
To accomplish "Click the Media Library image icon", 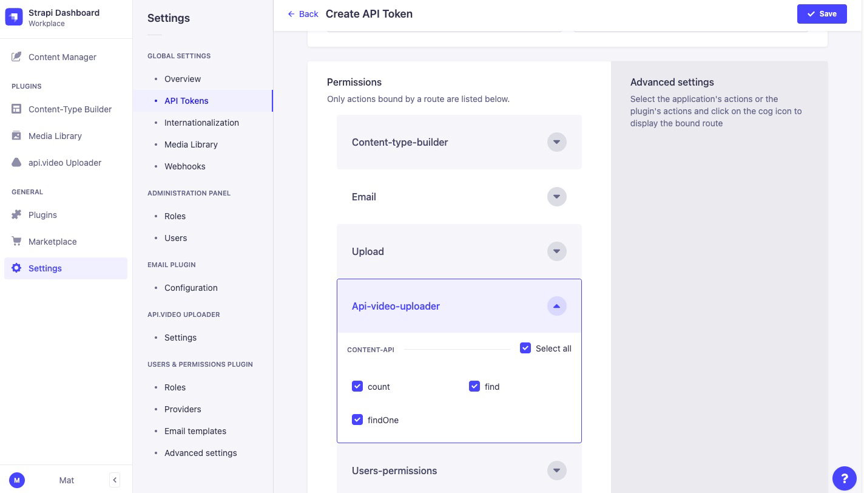I will pos(16,136).
